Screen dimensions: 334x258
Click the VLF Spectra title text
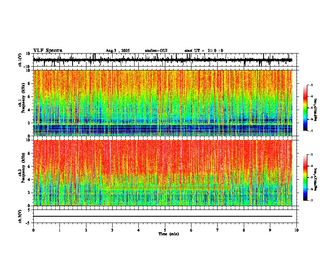[x=48, y=51]
